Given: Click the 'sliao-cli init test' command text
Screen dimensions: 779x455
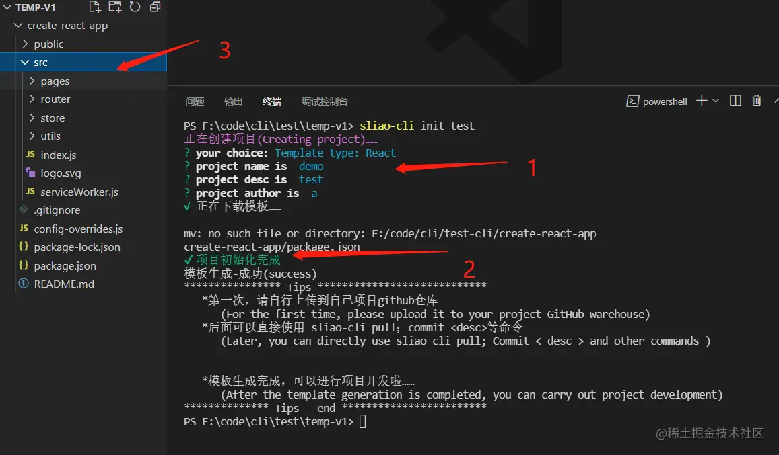Looking at the screenshot, I should 417,126.
